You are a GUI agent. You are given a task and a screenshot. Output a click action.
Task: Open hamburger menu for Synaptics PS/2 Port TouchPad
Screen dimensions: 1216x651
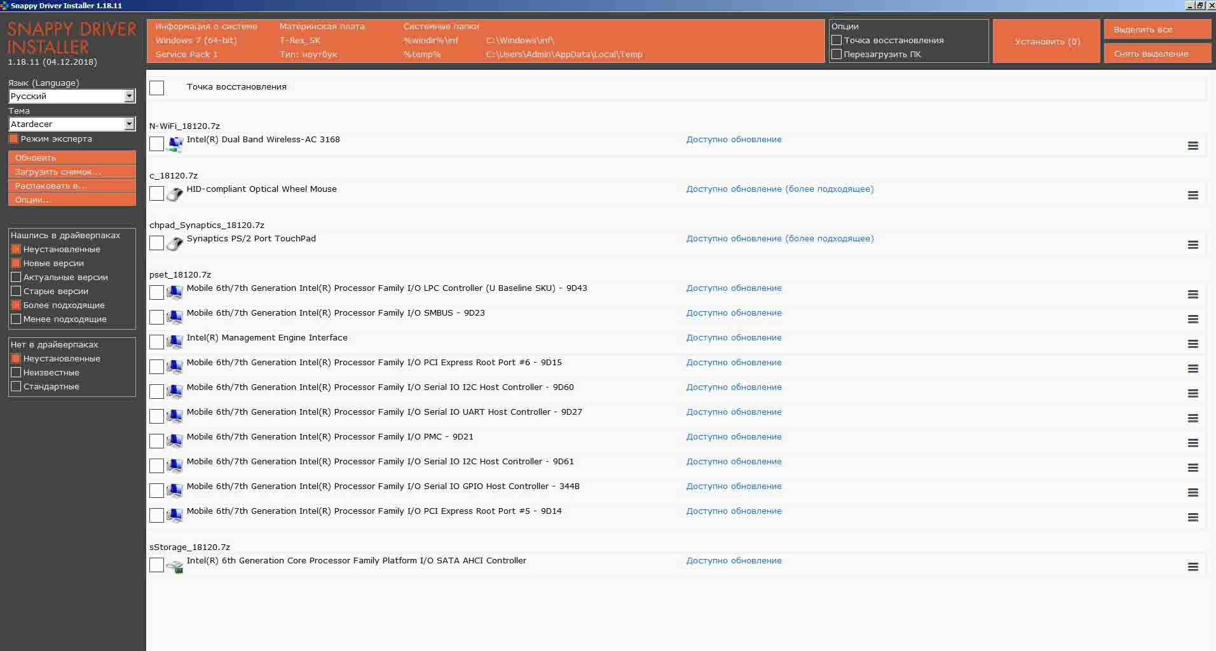pyautogui.click(x=1192, y=245)
